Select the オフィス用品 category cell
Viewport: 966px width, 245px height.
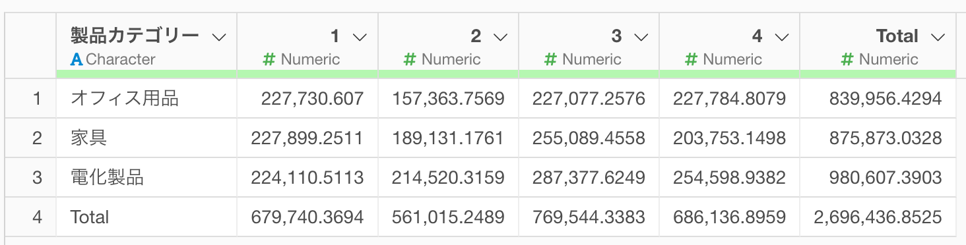pos(146,99)
